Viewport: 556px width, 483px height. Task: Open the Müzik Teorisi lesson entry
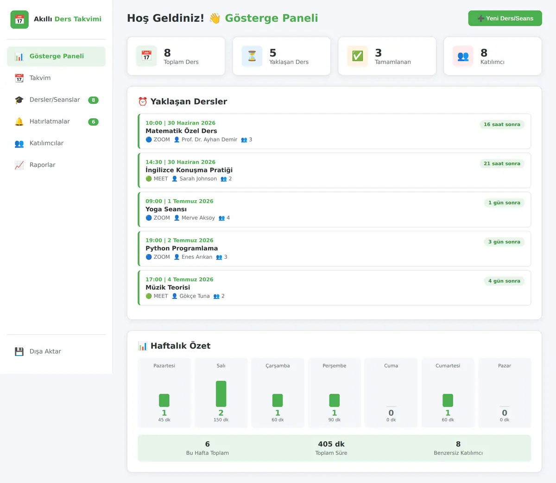pos(334,288)
